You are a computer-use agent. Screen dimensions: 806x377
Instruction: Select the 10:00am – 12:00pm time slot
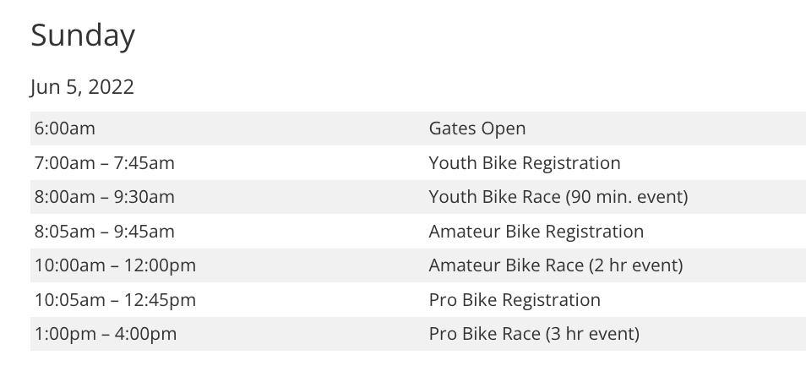tap(115, 265)
